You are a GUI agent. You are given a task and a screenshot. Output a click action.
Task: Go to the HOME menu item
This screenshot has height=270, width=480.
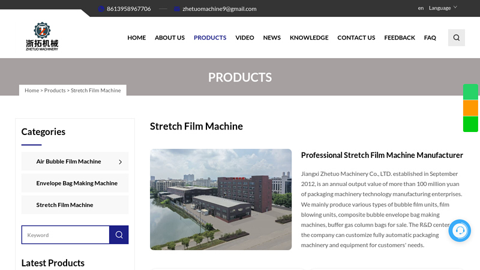tap(137, 38)
